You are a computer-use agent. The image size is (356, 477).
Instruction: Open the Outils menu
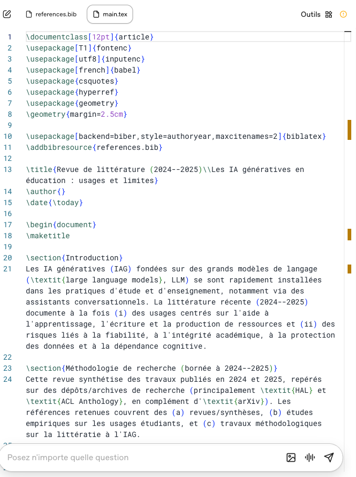310,14
